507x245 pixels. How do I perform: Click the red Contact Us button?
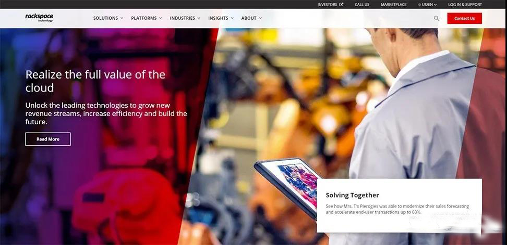point(464,18)
